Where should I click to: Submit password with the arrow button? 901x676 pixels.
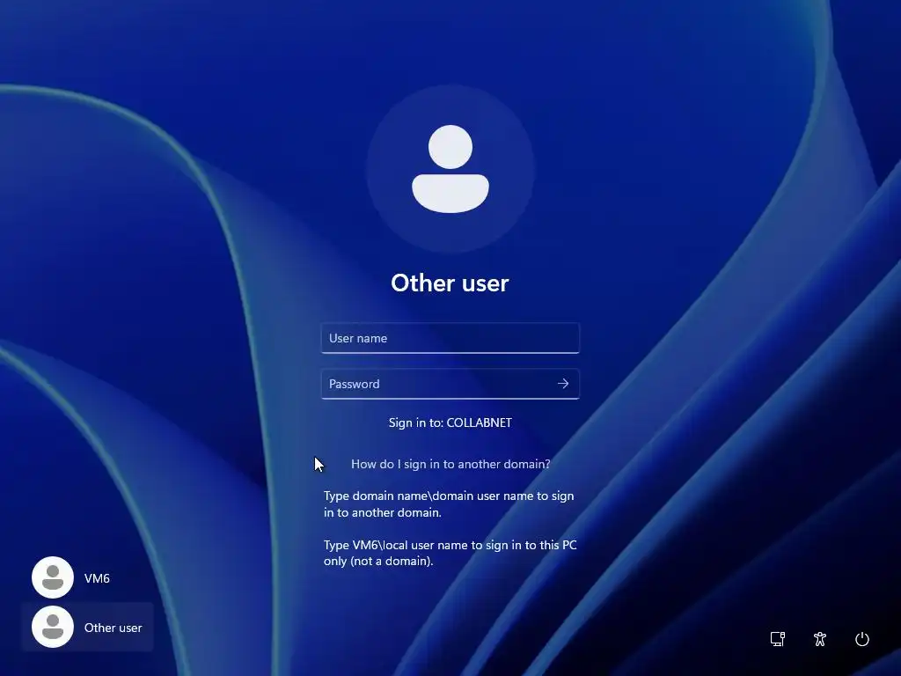563,384
